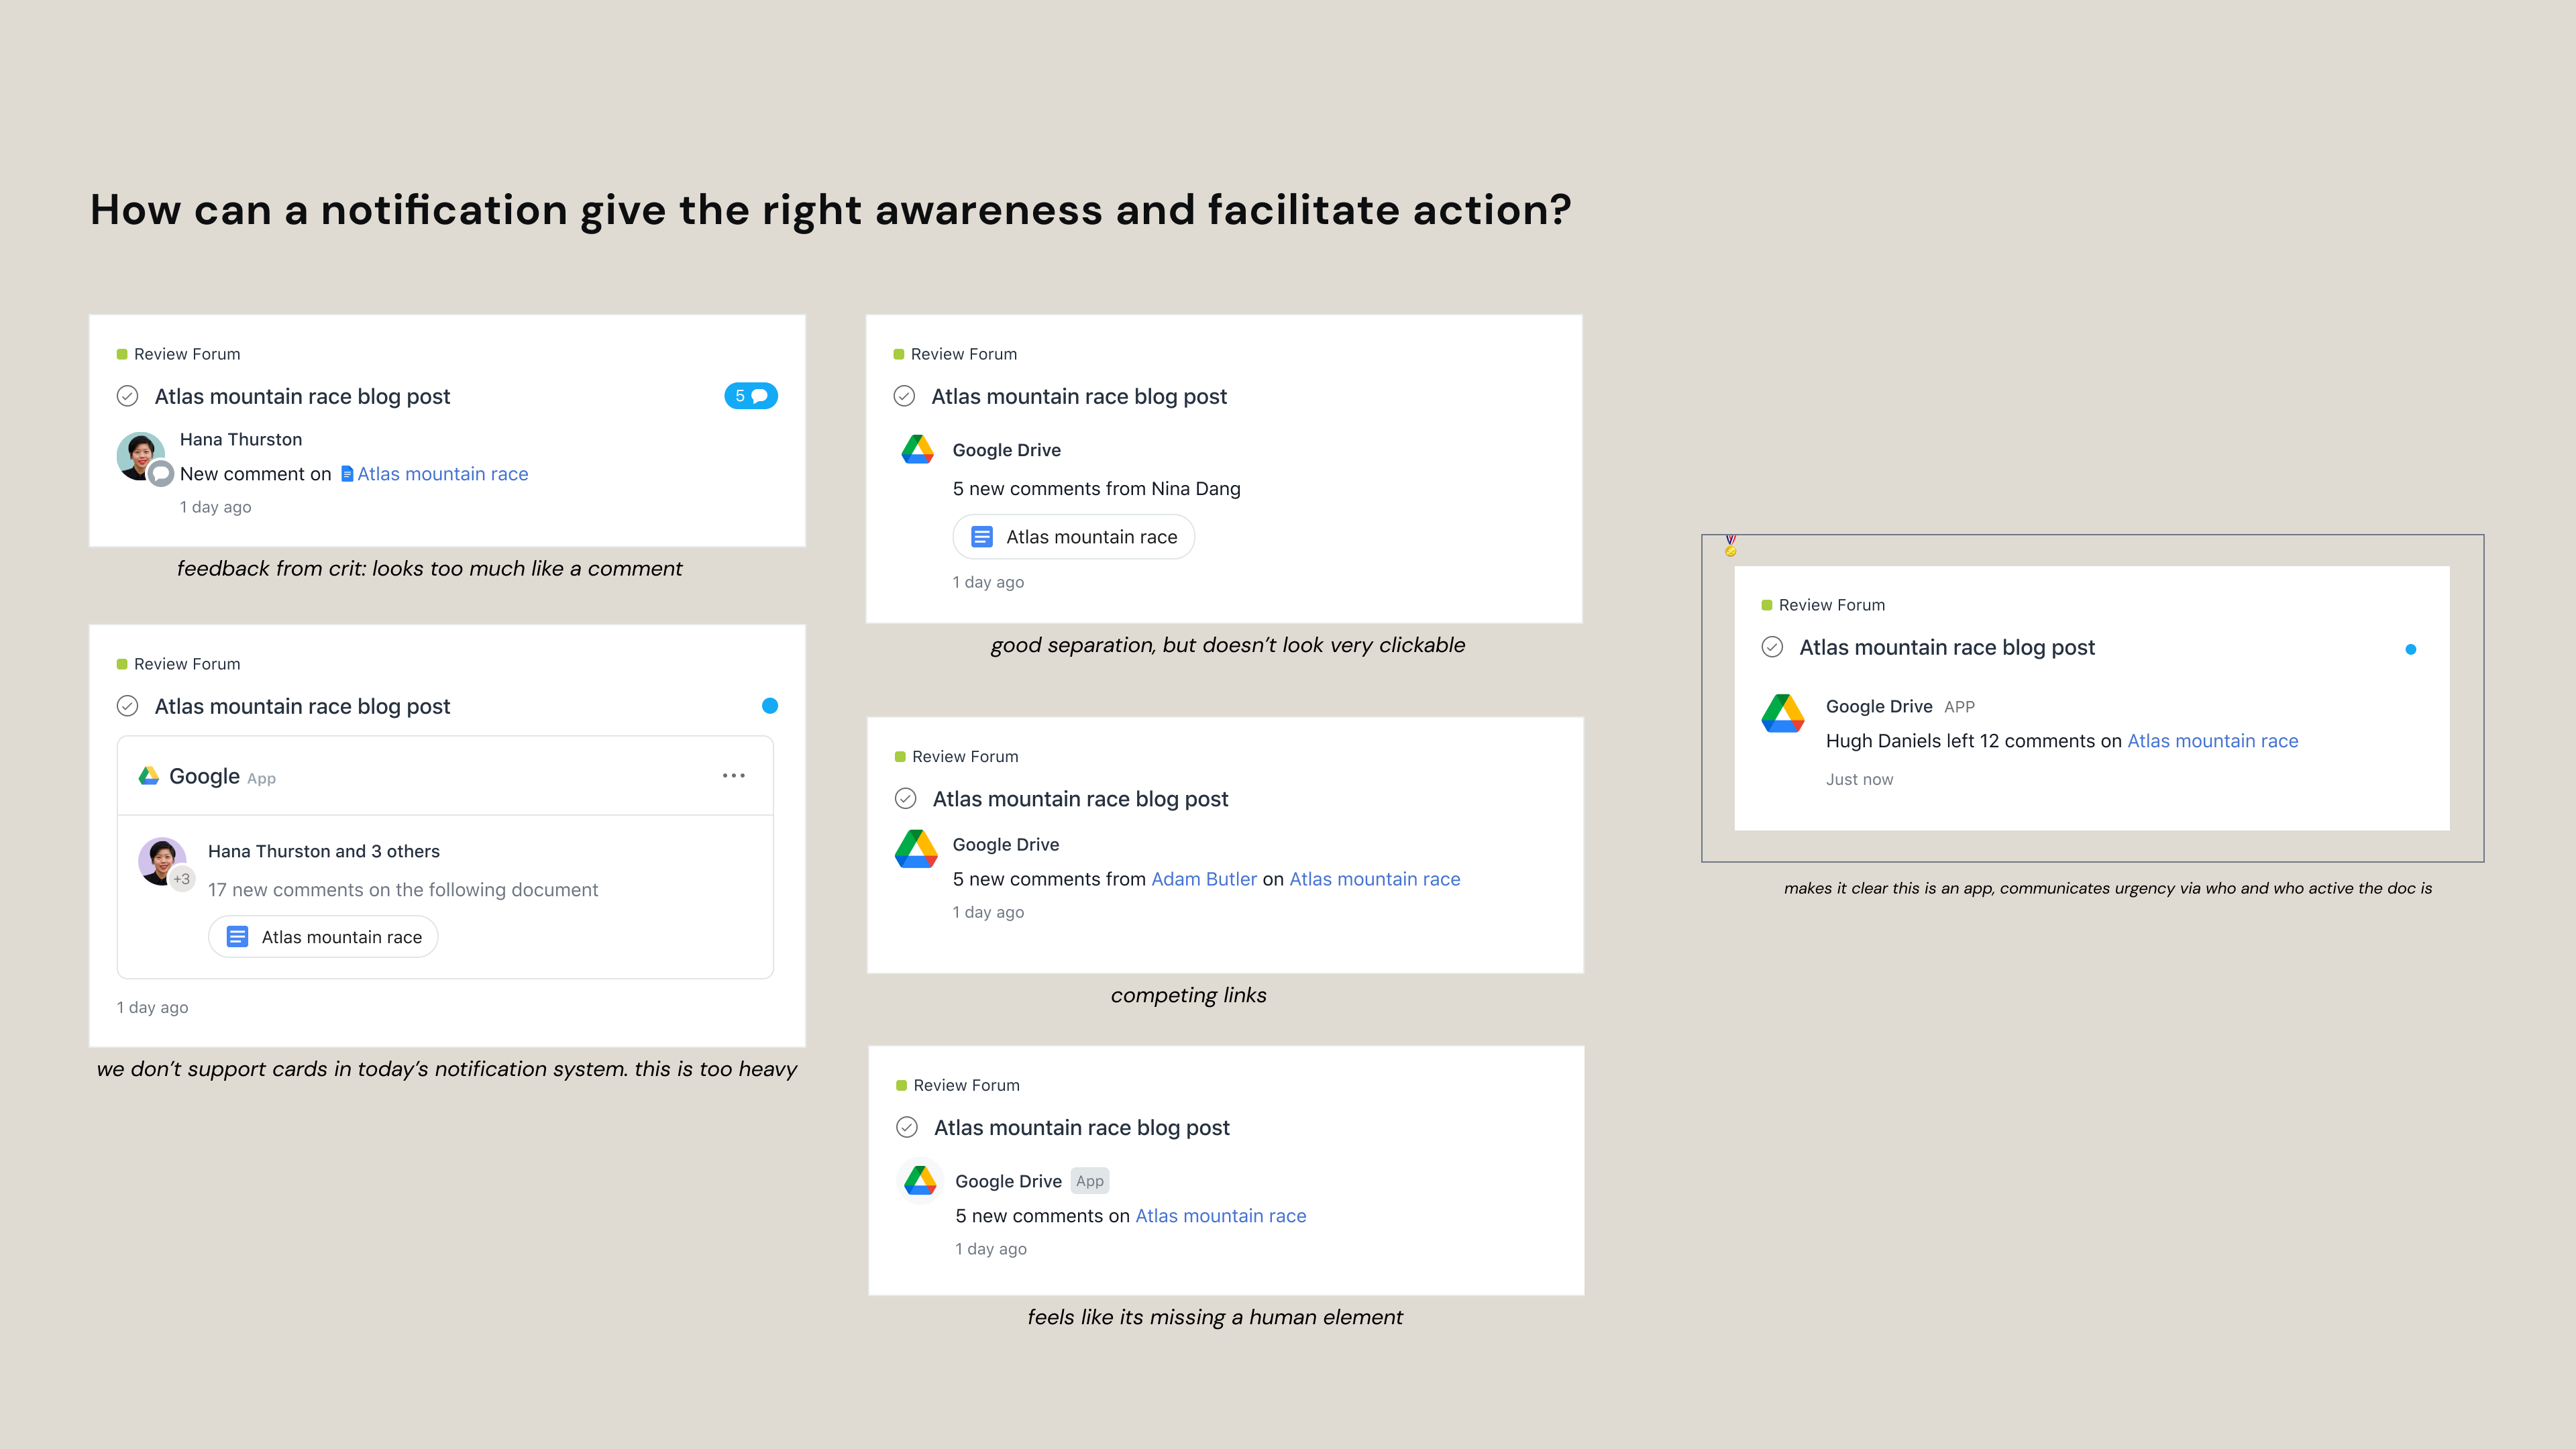
Task: Click the 'competing links' caption
Action: (1189, 995)
